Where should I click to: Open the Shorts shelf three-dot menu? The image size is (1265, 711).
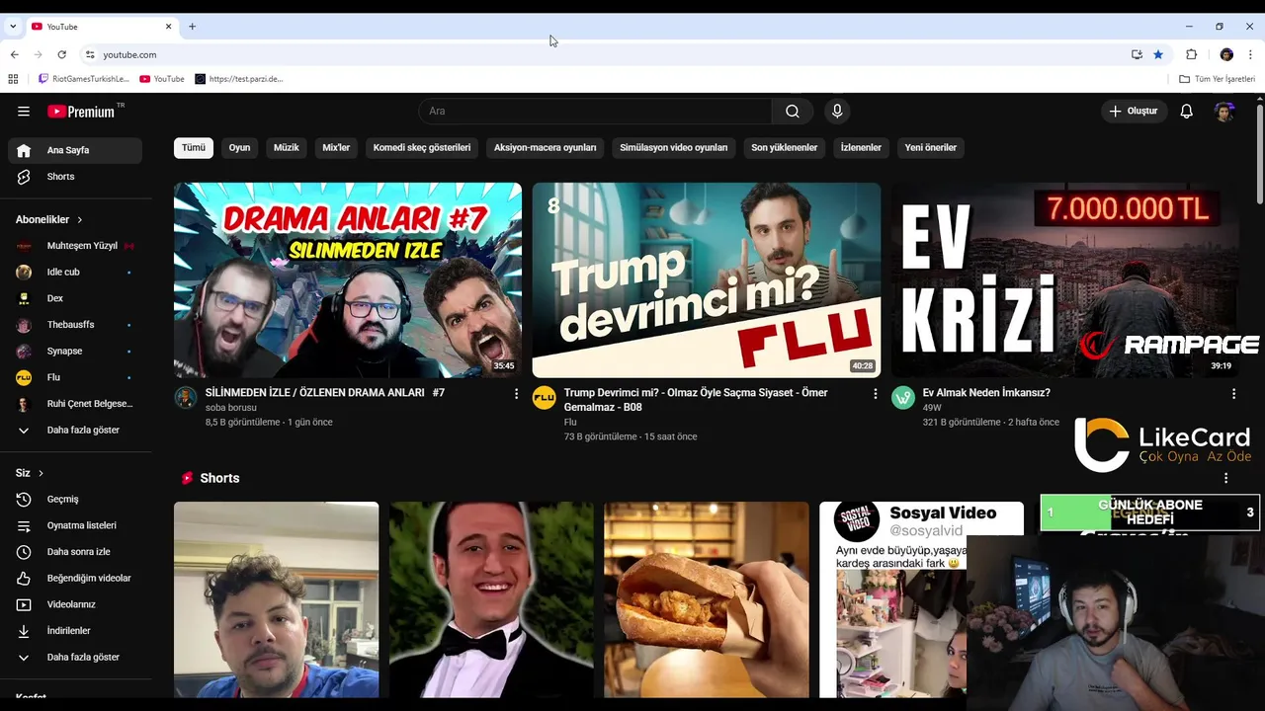[x=1226, y=478]
